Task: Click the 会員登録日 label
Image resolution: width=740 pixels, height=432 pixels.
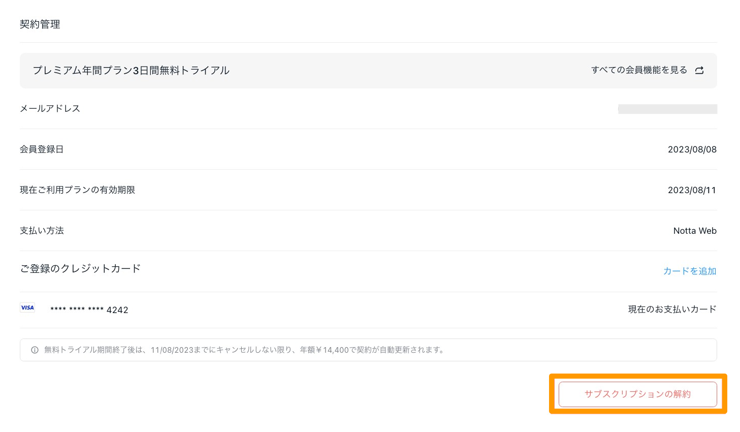Action: (x=42, y=149)
